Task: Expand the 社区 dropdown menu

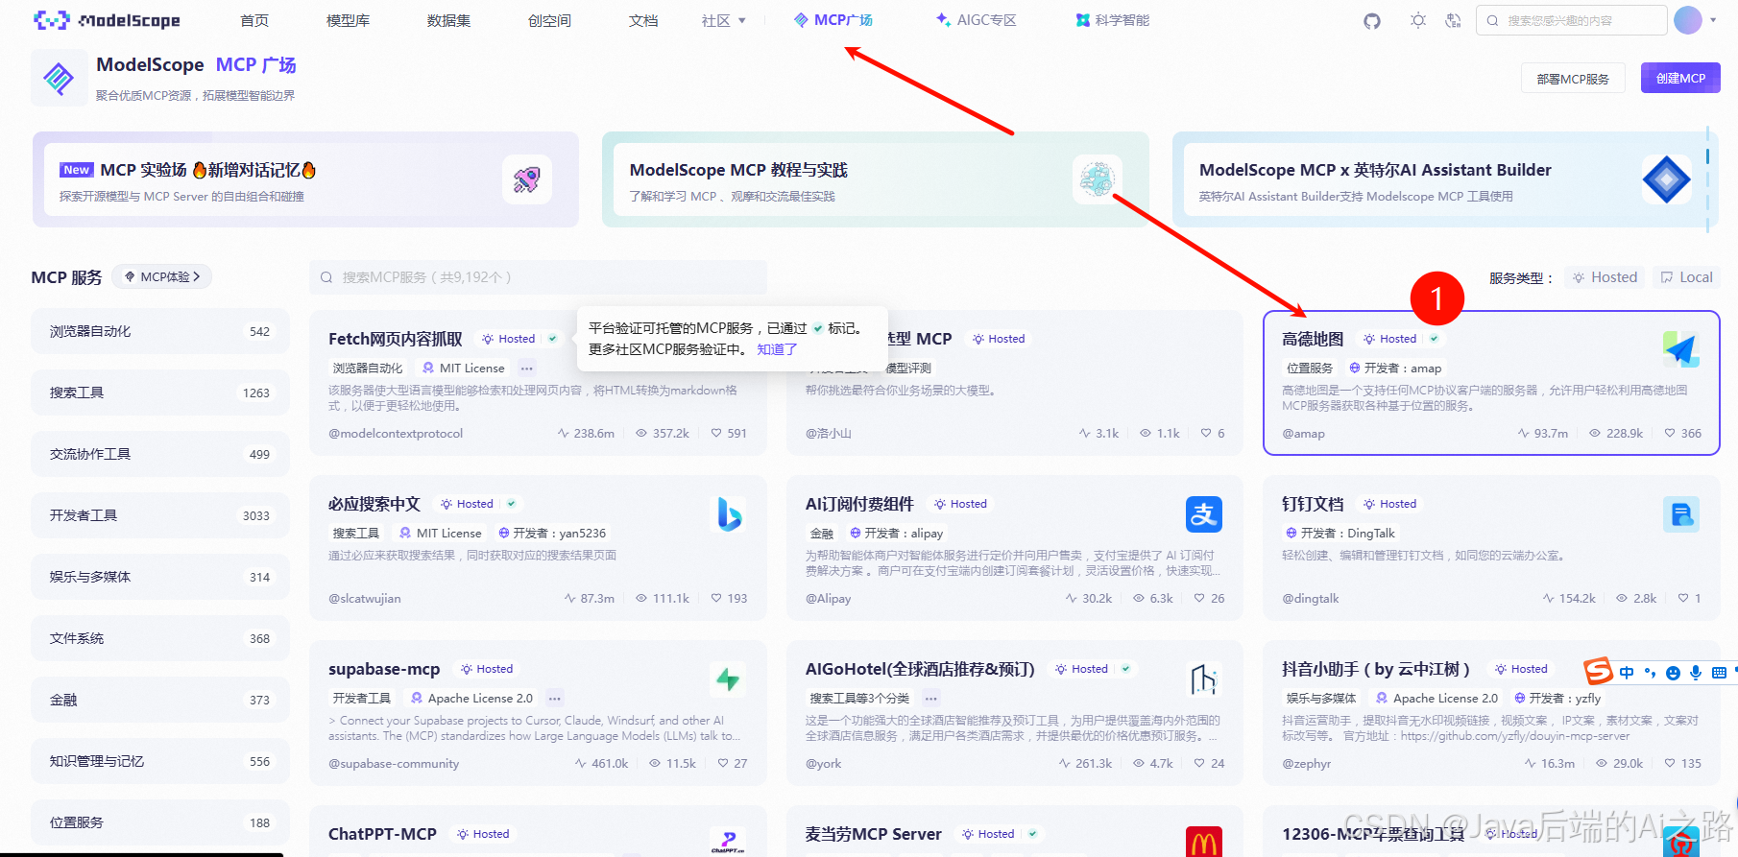Action: click(723, 20)
